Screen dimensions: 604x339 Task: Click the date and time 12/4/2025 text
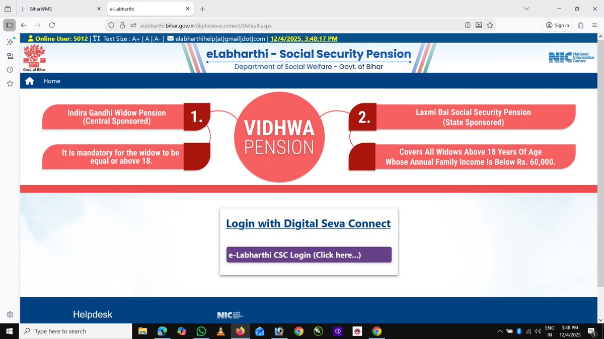[x=304, y=38]
